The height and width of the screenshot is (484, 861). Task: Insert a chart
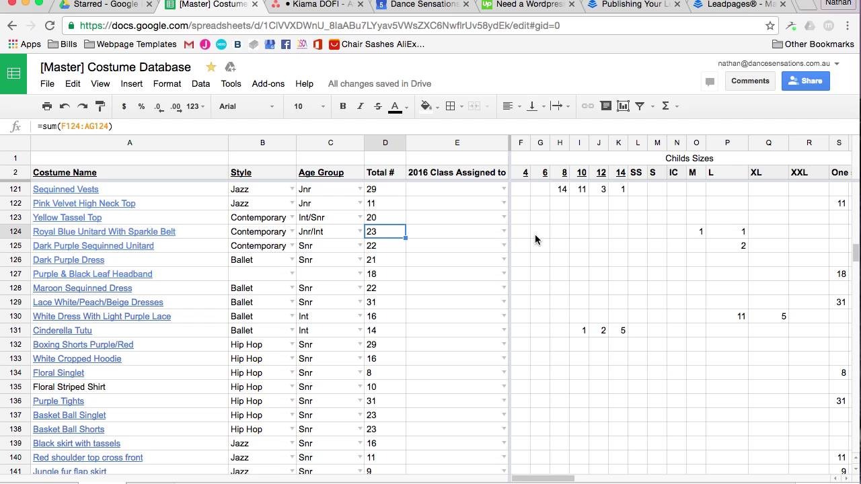[623, 106]
